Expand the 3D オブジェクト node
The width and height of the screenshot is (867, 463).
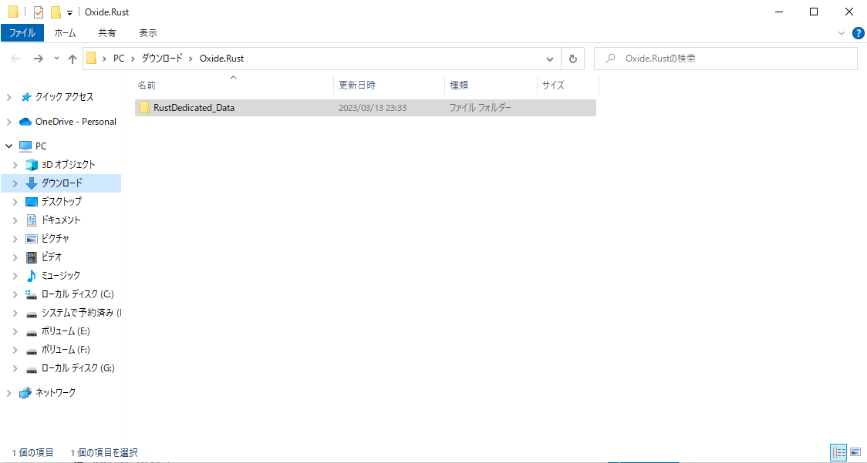pos(15,165)
